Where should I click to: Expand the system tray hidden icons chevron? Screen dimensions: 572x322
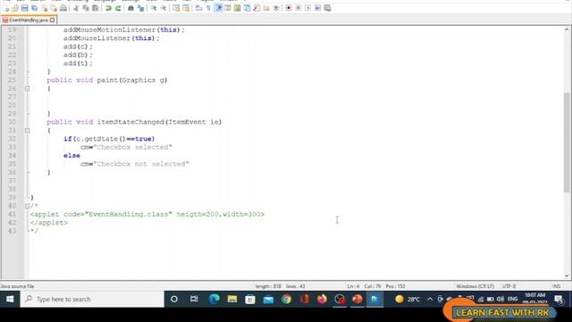430,299
